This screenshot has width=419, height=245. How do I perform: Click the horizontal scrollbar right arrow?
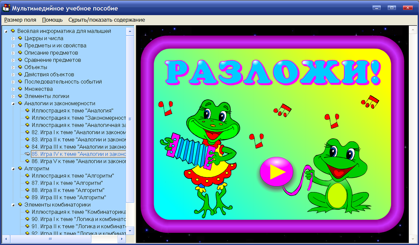click(x=122, y=239)
